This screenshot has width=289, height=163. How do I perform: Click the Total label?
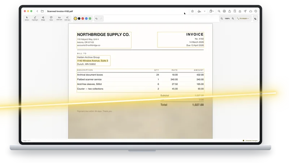(x=164, y=105)
